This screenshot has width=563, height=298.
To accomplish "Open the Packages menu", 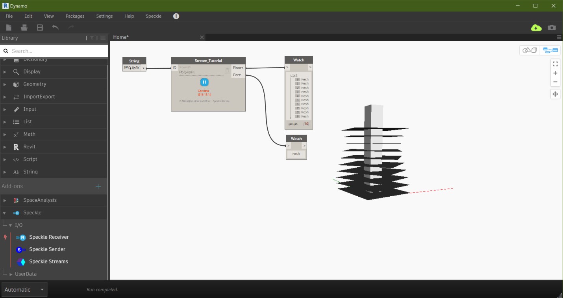I will 75,16.
